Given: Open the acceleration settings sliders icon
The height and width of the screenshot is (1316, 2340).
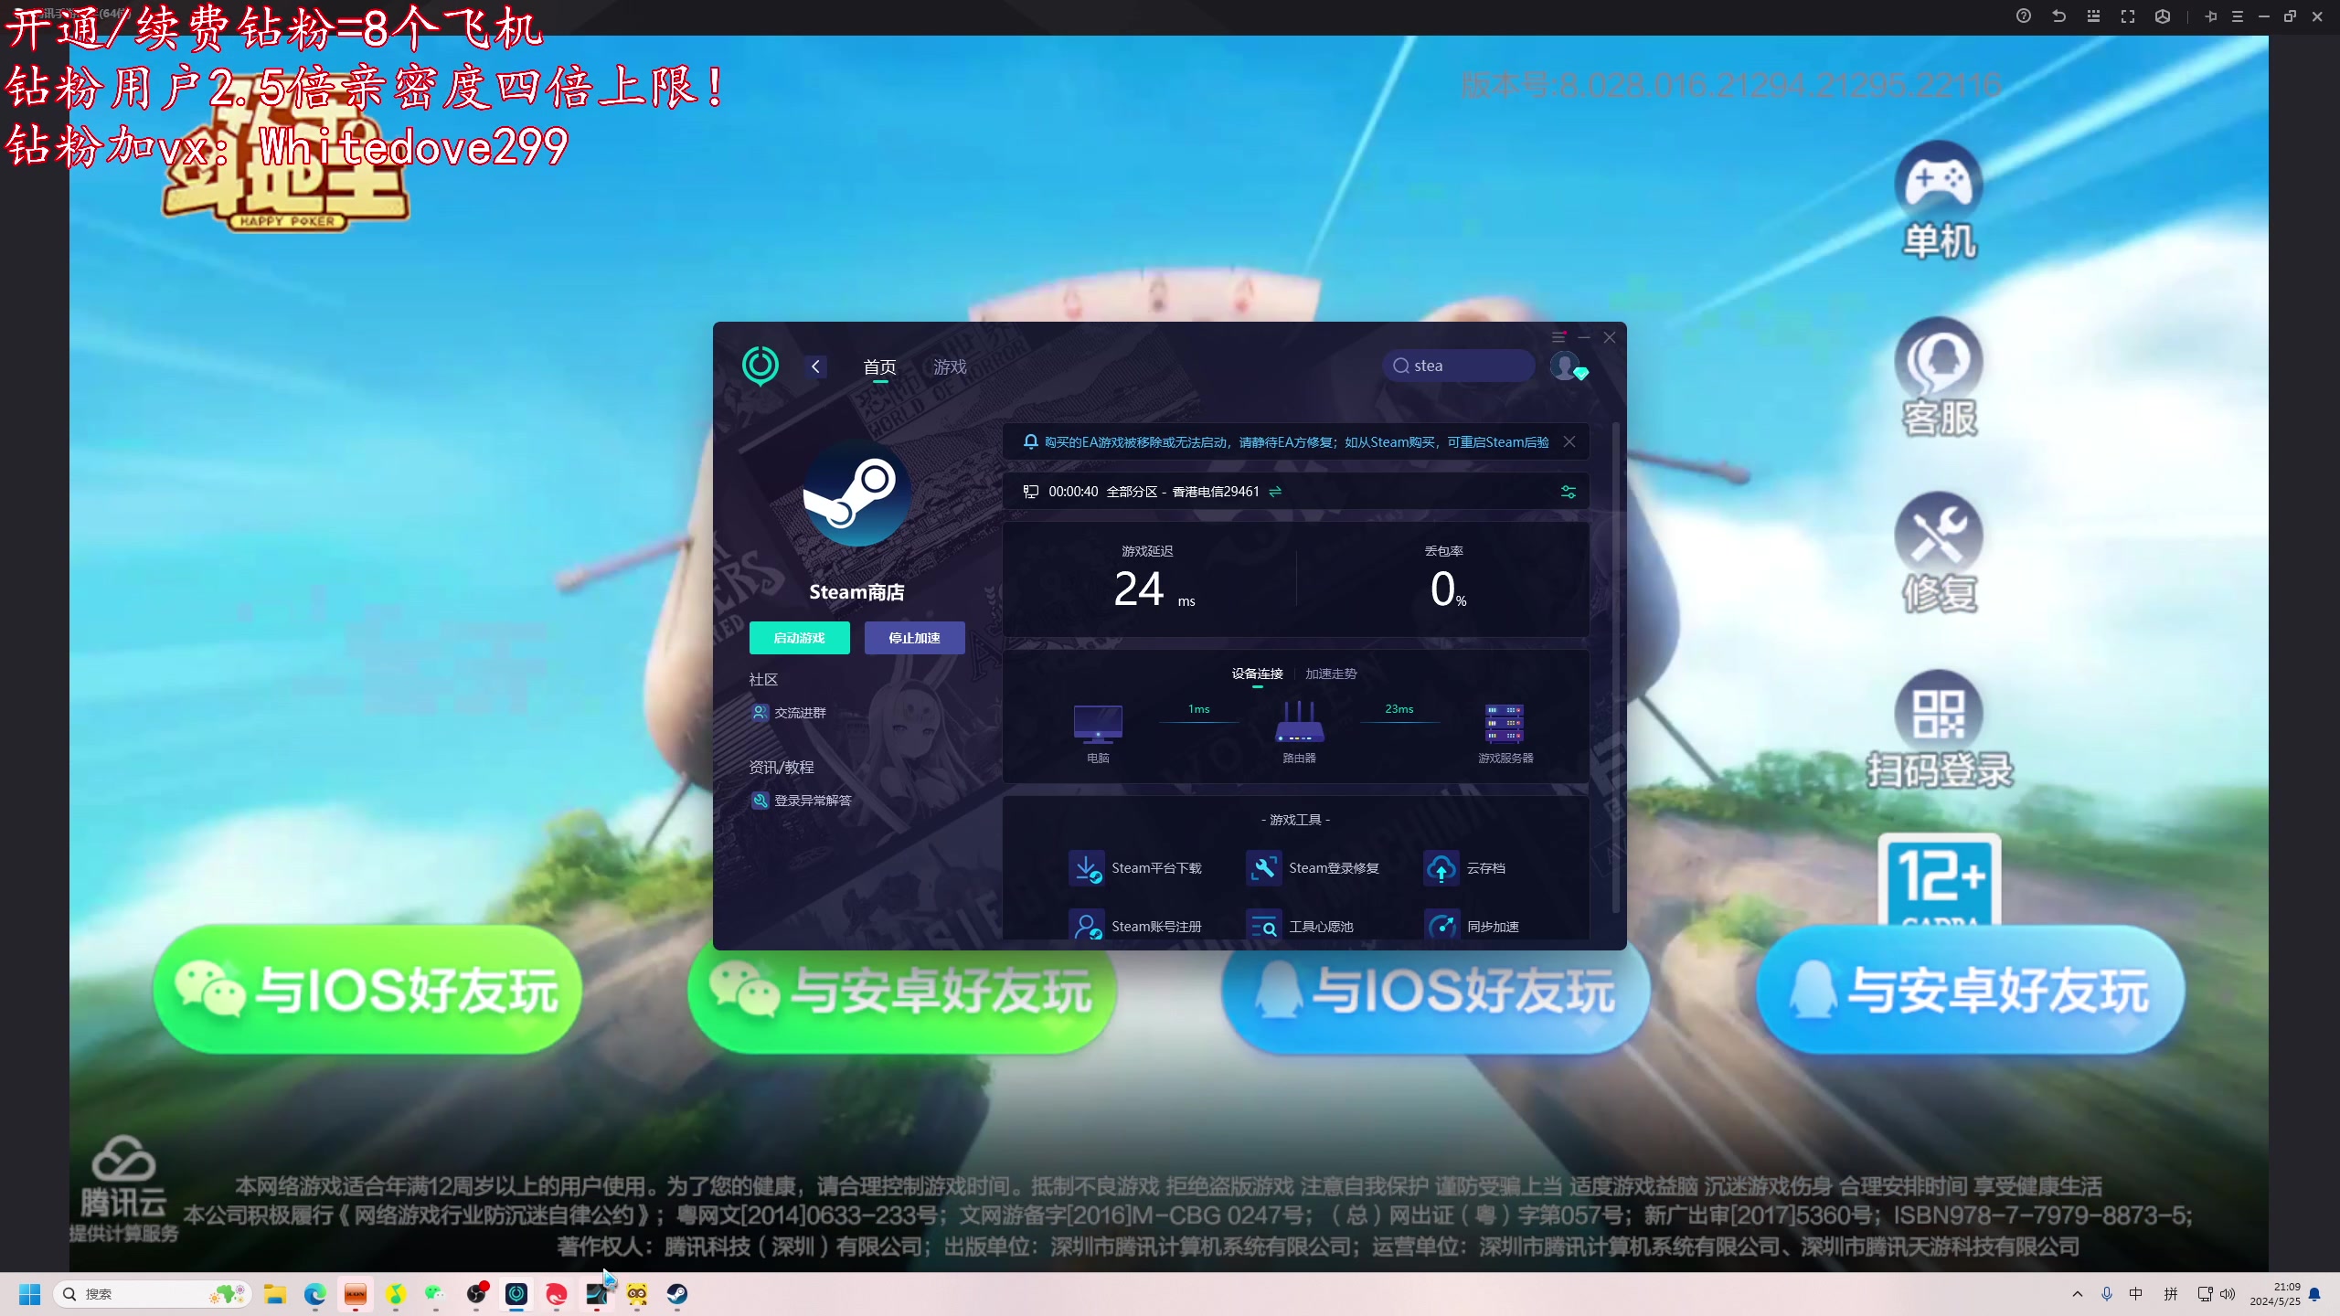Looking at the screenshot, I should 1568,492.
